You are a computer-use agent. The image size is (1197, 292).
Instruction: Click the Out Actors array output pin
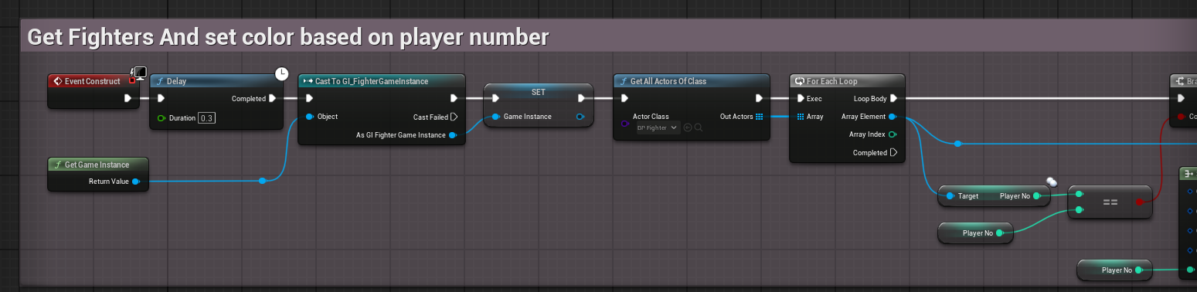(x=760, y=117)
